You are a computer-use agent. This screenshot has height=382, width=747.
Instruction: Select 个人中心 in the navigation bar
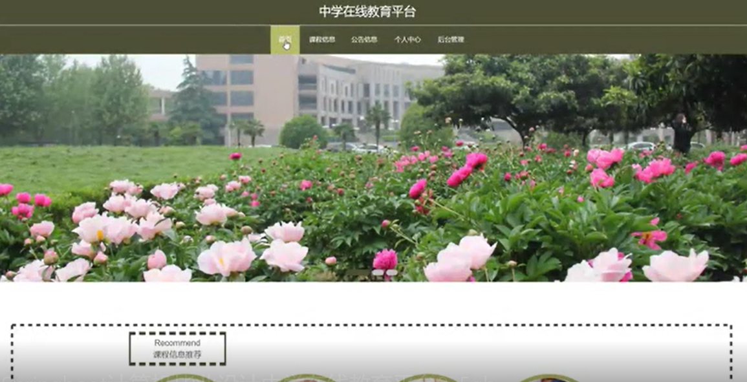tap(407, 39)
